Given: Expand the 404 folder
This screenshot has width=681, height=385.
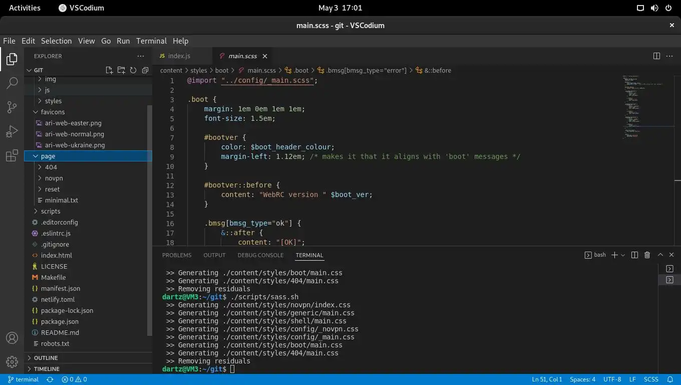Looking at the screenshot, I should pyautogui.click(x=88, y=167).
